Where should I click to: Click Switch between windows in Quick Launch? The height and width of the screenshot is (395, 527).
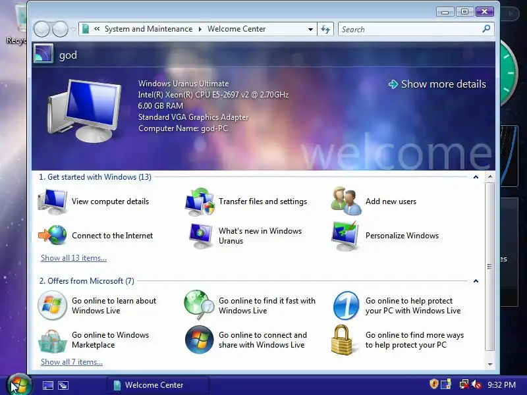63,385
